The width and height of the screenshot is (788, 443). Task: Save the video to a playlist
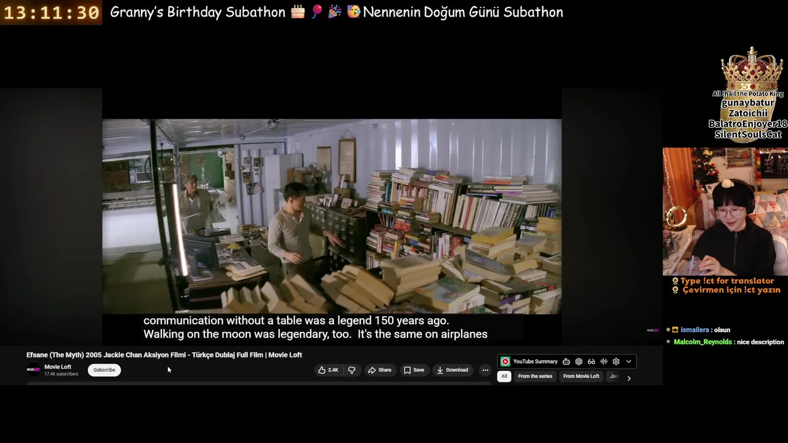coord(414,370)
